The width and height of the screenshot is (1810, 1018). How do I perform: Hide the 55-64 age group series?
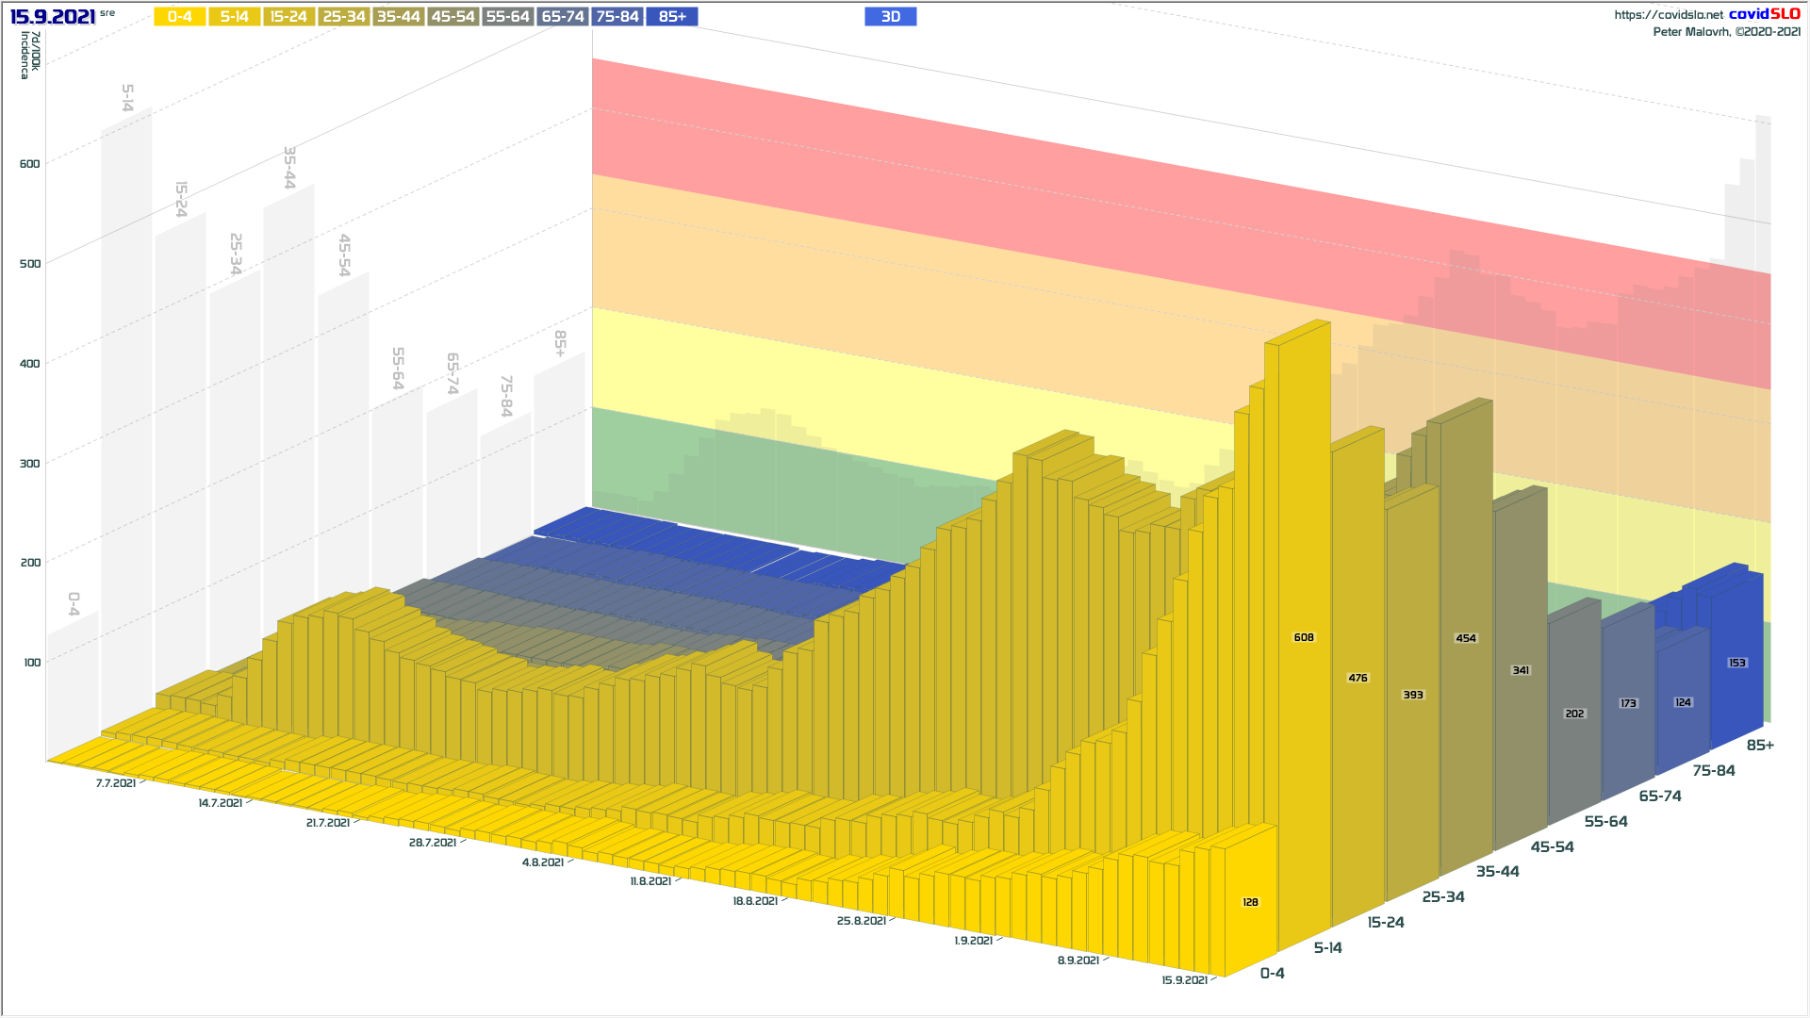click(x=507, y=17)
